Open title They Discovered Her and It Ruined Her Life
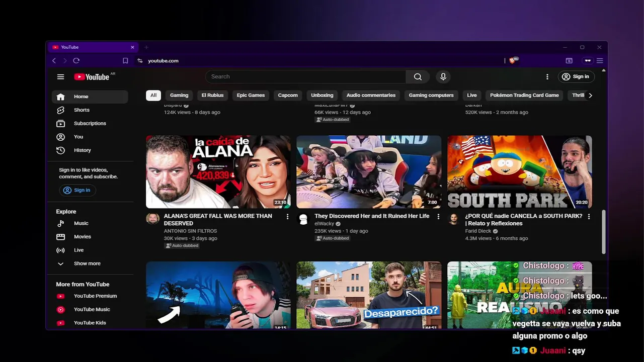This screenshot has width=644, height=362. pos(372,216)
